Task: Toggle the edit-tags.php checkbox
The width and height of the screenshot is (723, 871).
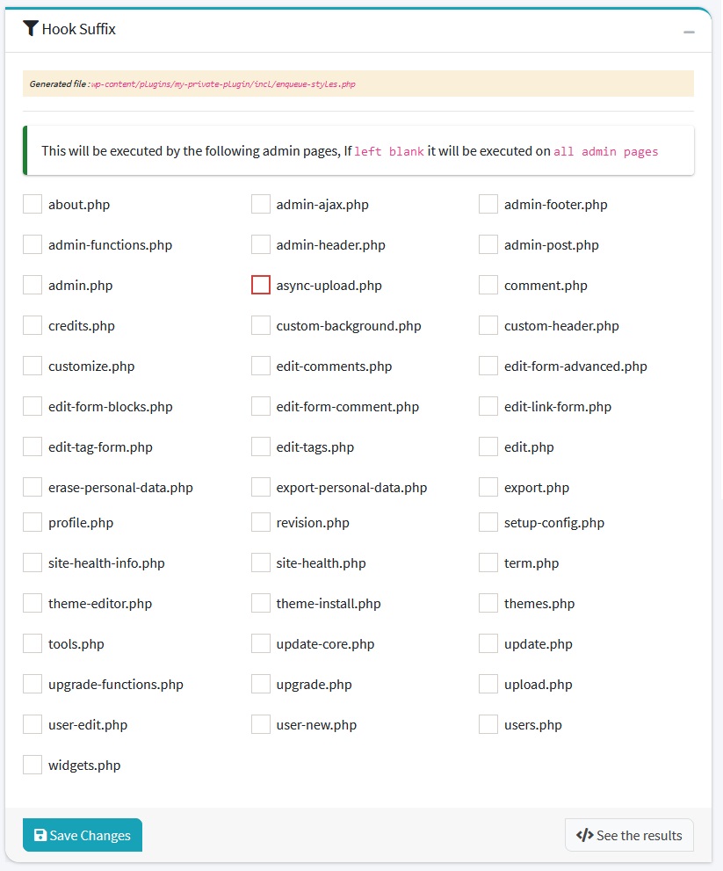Action: [x=261, y=447]
